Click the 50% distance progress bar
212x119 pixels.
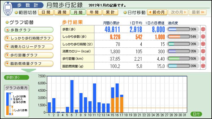pyautogui.click(x=179, y=58)
